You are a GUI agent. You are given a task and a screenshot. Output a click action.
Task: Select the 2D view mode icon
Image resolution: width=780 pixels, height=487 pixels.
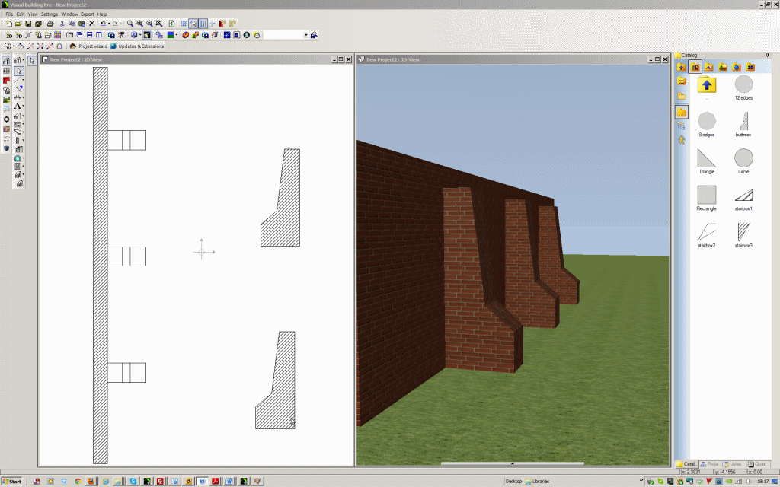coord(9,34)
